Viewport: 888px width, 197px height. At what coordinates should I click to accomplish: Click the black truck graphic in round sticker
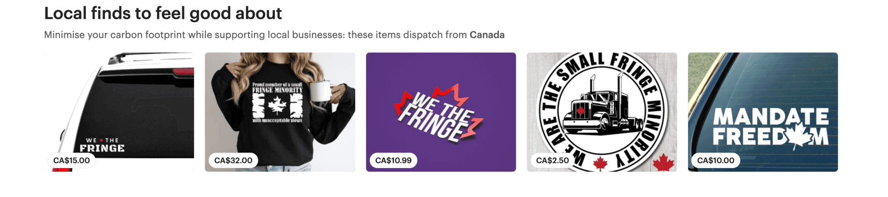click(602, 109)
